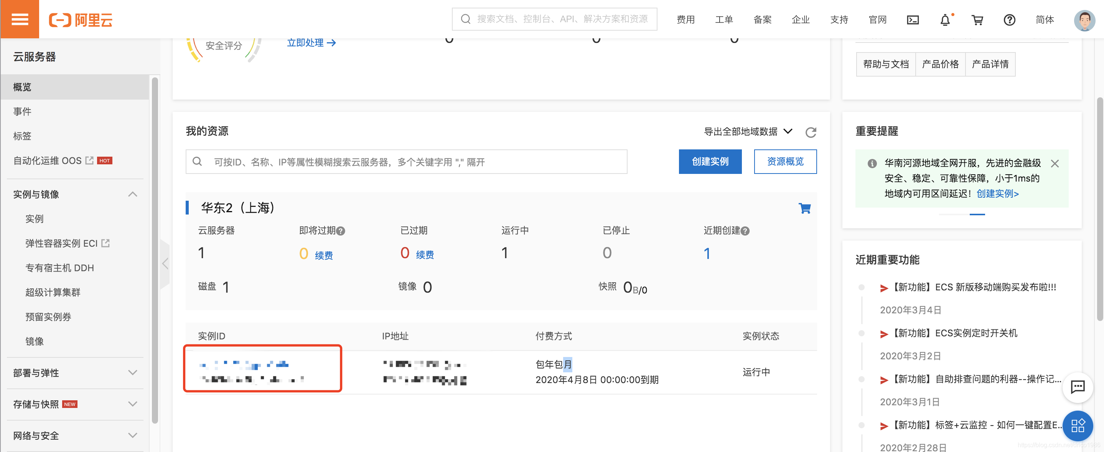Image resolution: width=1104 pixels, height=452 pixels.
Task: Click the 资源概览 button
Action: [785, 161]
